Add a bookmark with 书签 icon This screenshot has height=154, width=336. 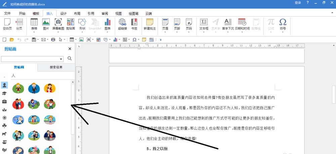tap(134, 24)
